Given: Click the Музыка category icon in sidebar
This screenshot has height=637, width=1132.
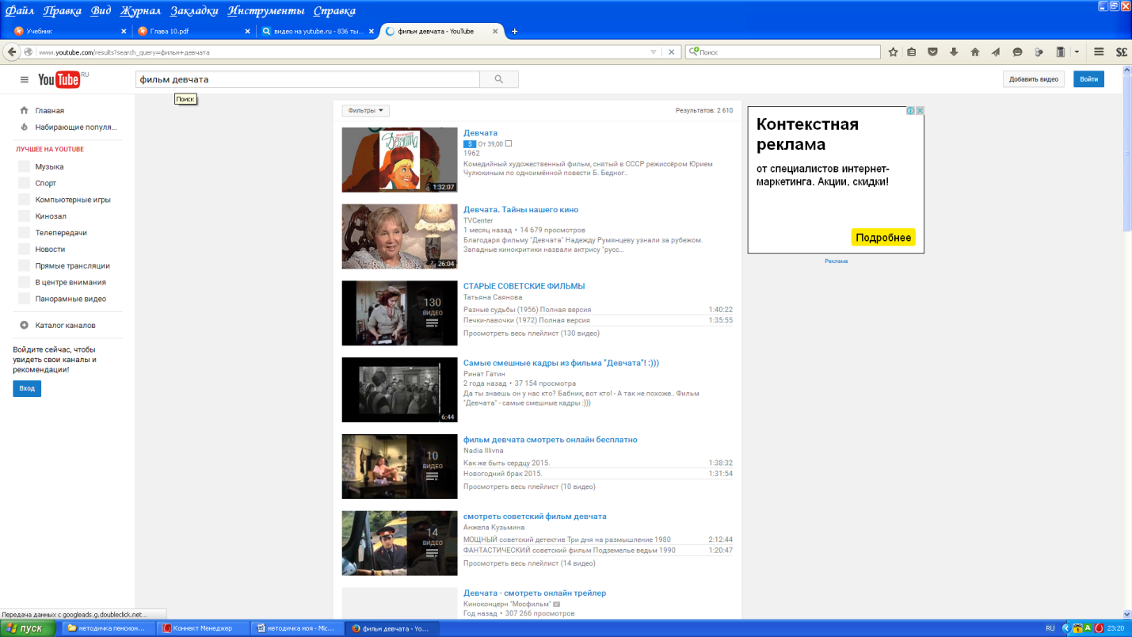Looking at the screenshot, I should coord(24,166).
